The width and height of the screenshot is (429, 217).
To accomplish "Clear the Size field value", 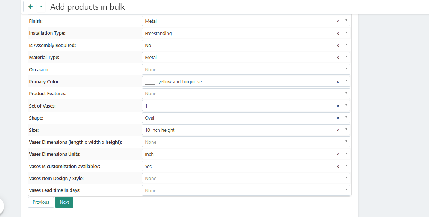I will (338, 130).
